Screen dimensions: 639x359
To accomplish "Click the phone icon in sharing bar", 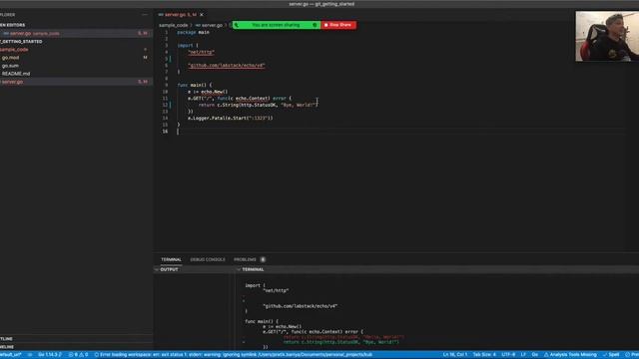I will (237, 25).
